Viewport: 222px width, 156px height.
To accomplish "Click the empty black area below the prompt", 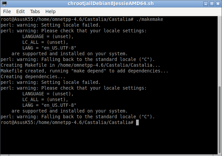I will pos(109,139).
